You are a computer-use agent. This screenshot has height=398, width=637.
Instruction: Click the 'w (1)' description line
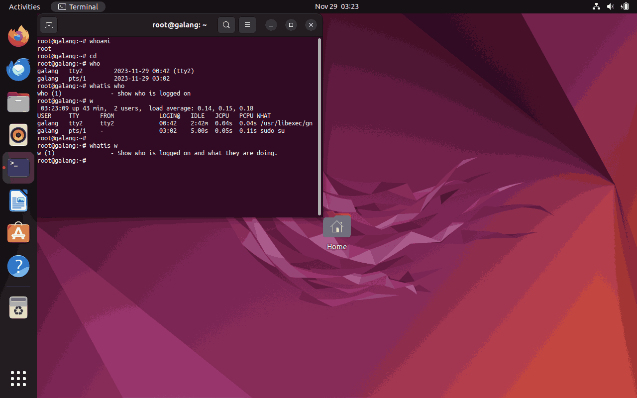pyautogui.click(x=157, y=153)
